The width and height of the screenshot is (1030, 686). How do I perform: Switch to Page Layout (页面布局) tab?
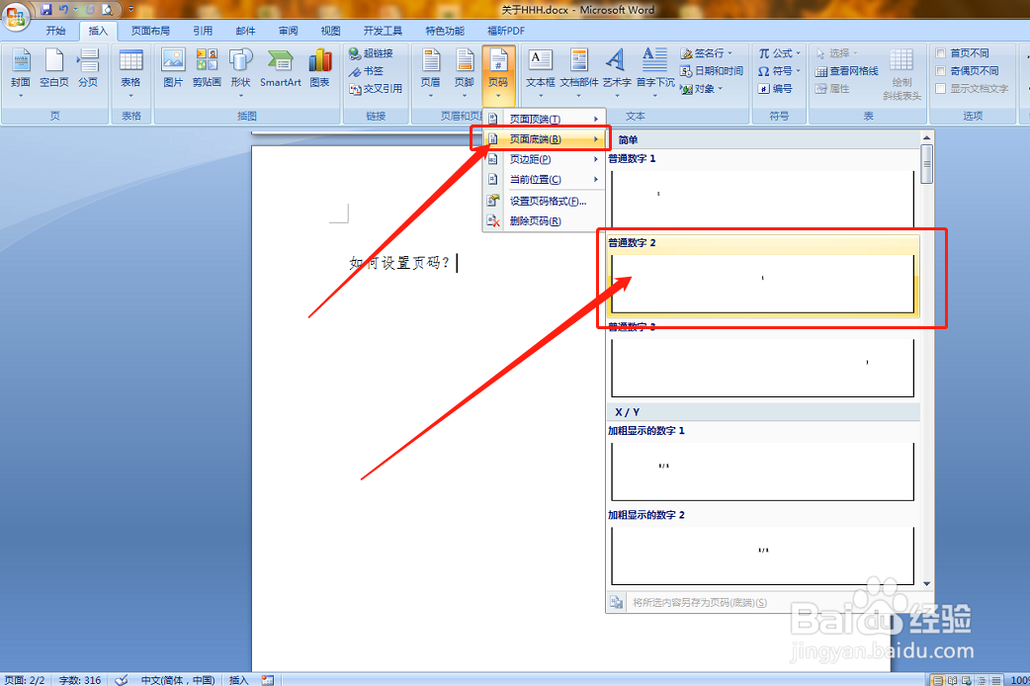tap(150, 31)
